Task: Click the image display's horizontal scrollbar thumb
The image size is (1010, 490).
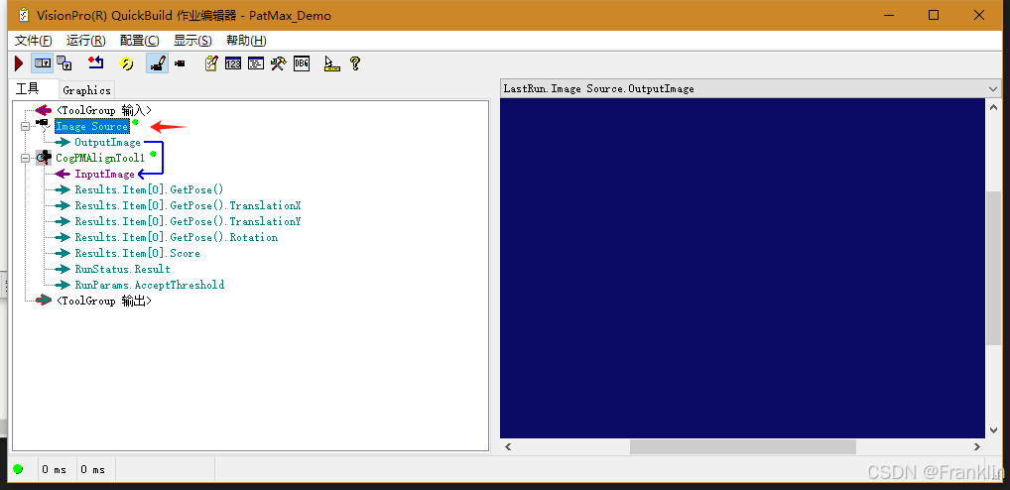Action: (x=743, y=447)
